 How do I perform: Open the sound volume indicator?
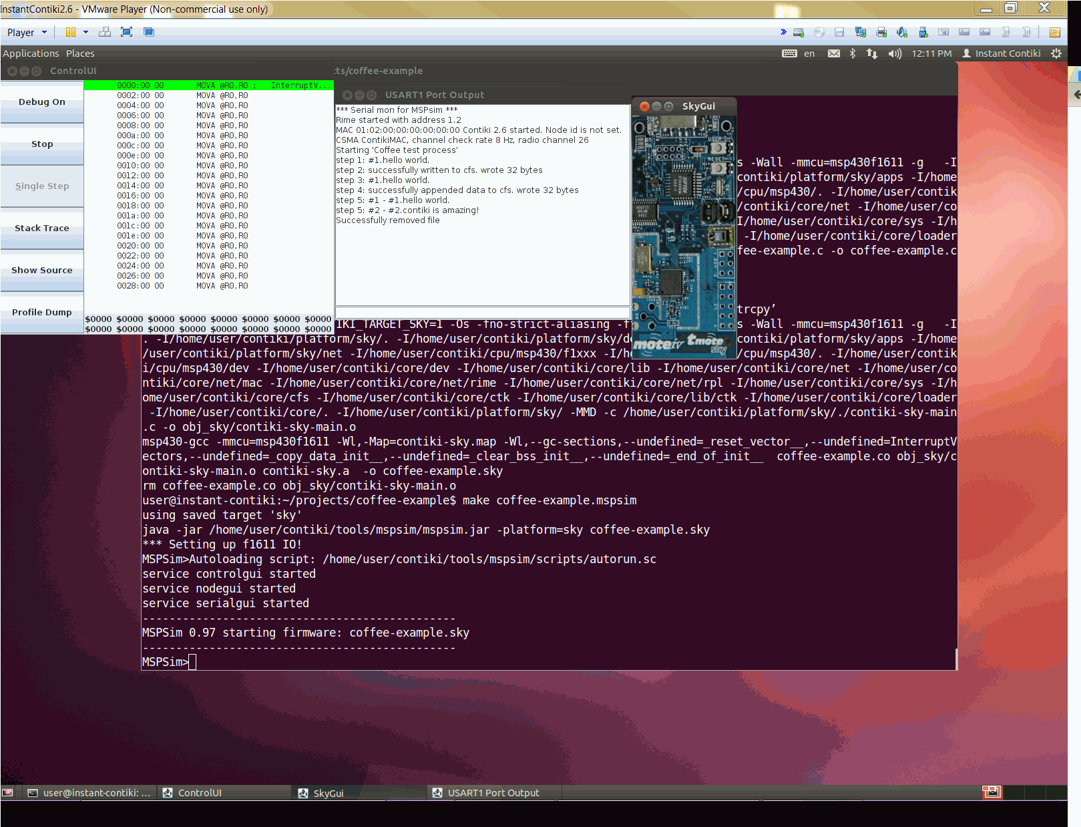coord(895,53)
